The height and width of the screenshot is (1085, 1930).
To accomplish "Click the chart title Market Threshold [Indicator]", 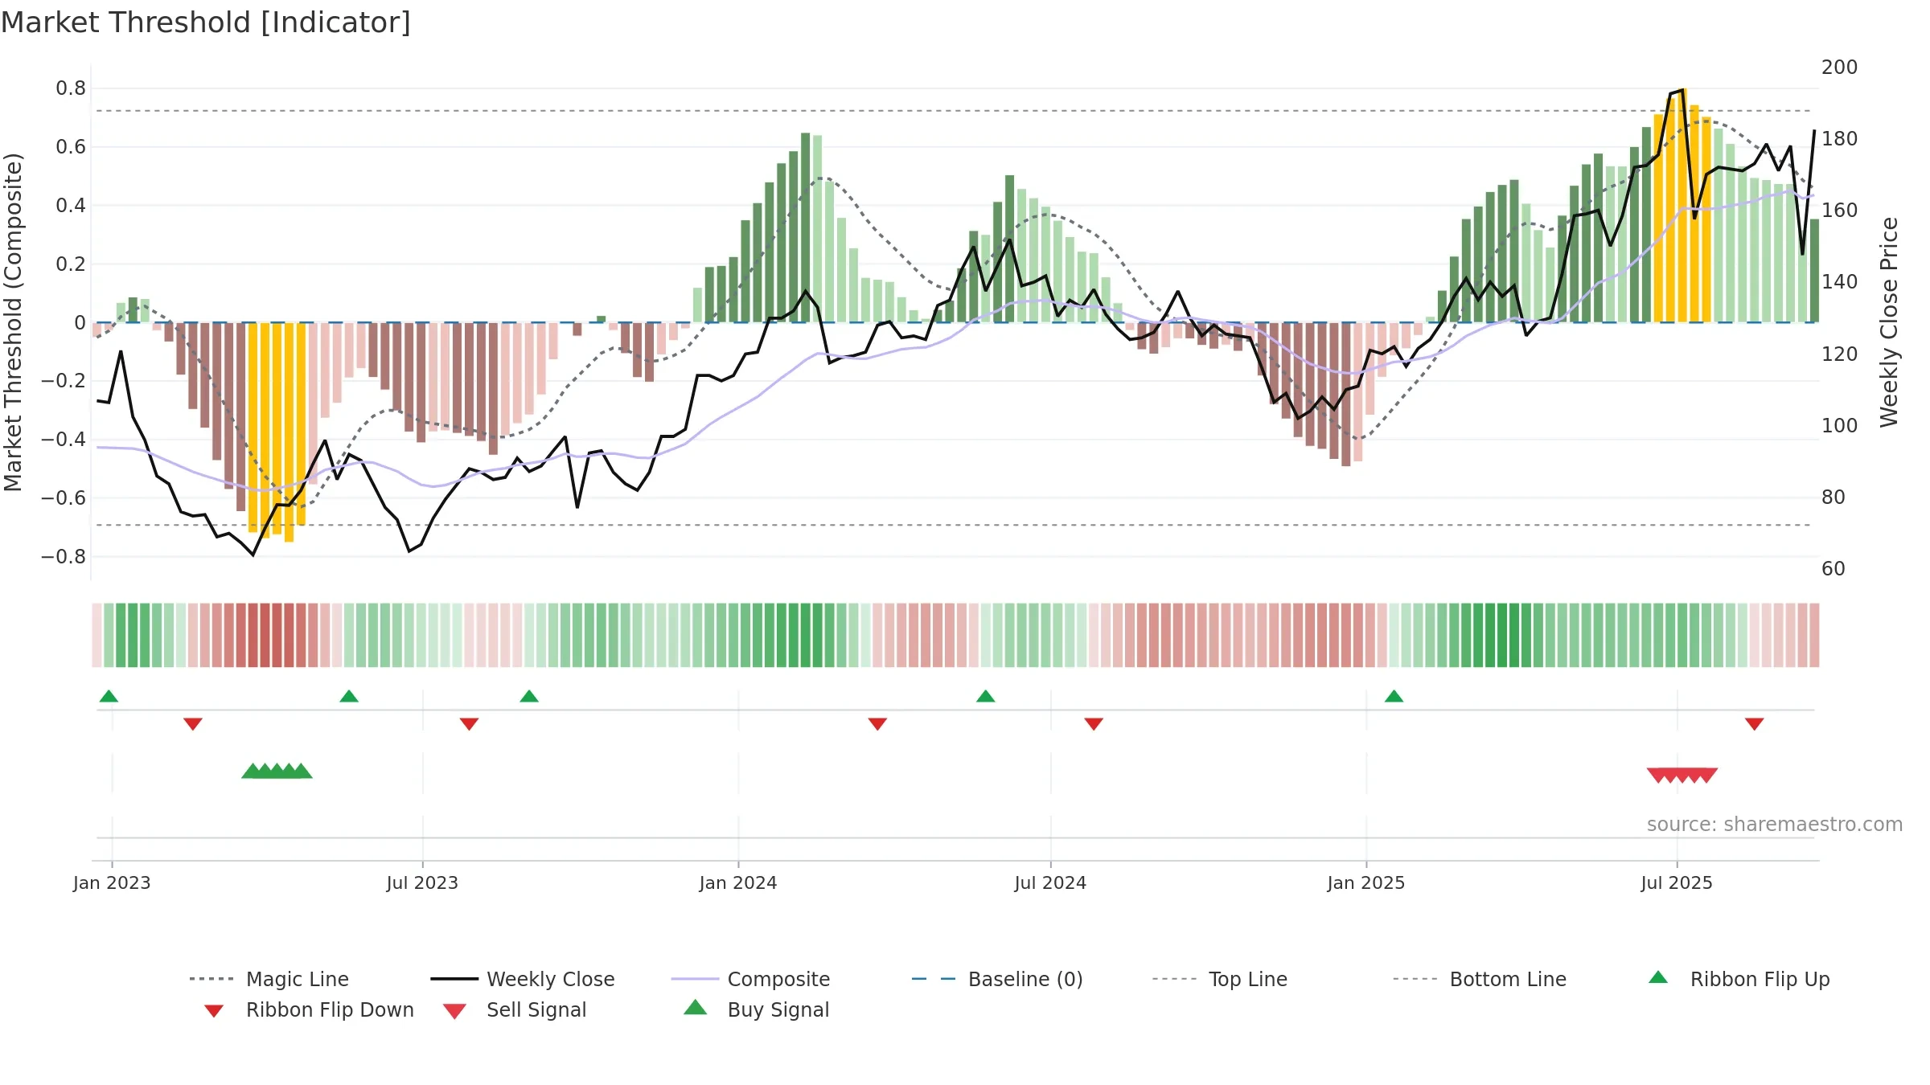I will 206,23.
